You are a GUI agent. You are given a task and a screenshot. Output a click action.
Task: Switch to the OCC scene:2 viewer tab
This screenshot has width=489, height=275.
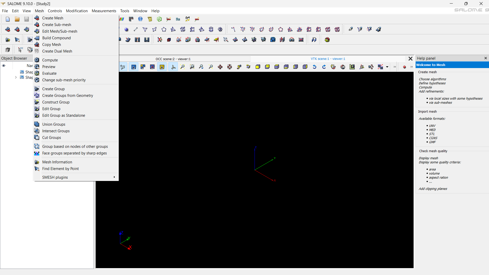[173, 59]
